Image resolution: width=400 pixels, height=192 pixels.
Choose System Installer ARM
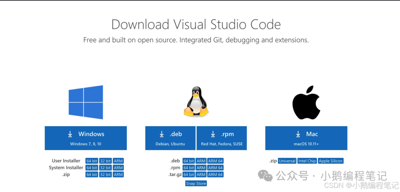[119, 168]
